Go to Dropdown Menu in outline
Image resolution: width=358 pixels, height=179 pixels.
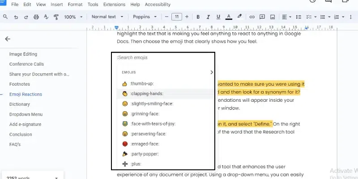(x=26, y=114)
